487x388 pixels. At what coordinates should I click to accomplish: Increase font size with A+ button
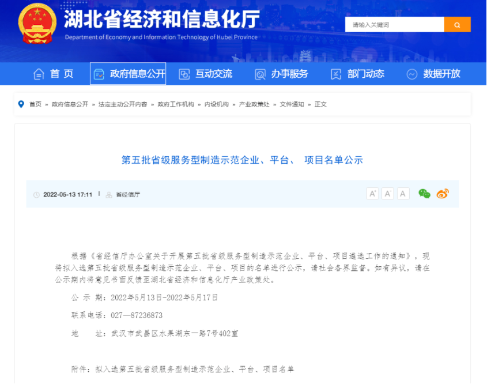[372, 194]
